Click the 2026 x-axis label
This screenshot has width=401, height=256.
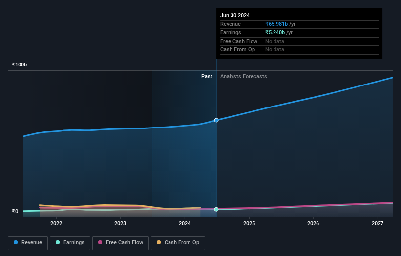[313, 223]
